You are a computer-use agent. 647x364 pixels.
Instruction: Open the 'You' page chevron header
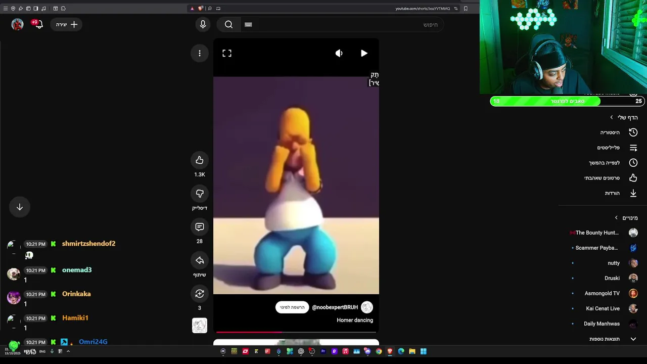pos(624,117)
